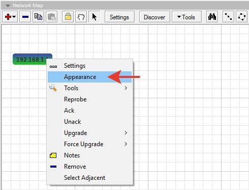Click the link-layout icon with connected nodes
Image resolution: width=249 pixels, height=190 pixels.
pos(228,17)
